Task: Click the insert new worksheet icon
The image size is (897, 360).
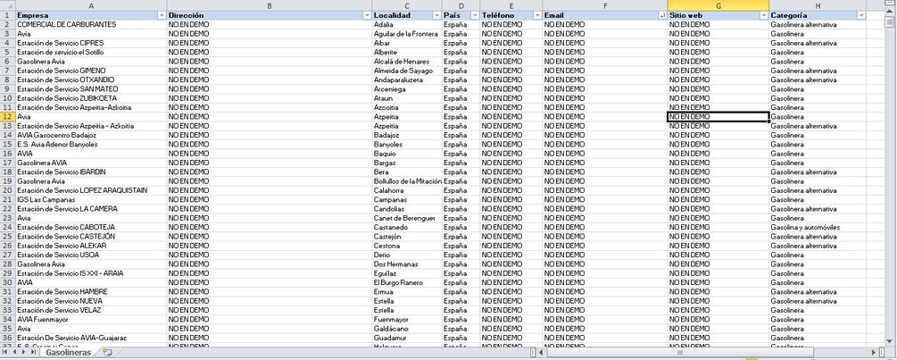Action: (107, 353)
